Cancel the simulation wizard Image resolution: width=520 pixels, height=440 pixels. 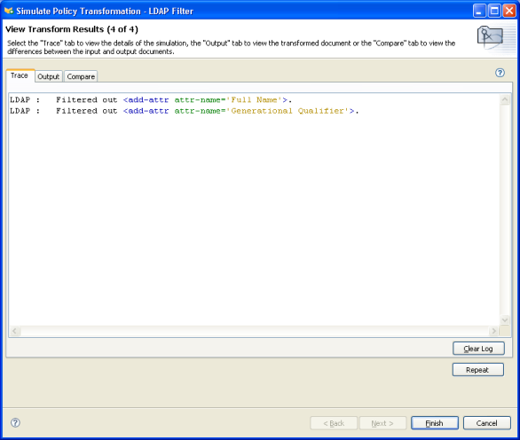click(486, 423)
